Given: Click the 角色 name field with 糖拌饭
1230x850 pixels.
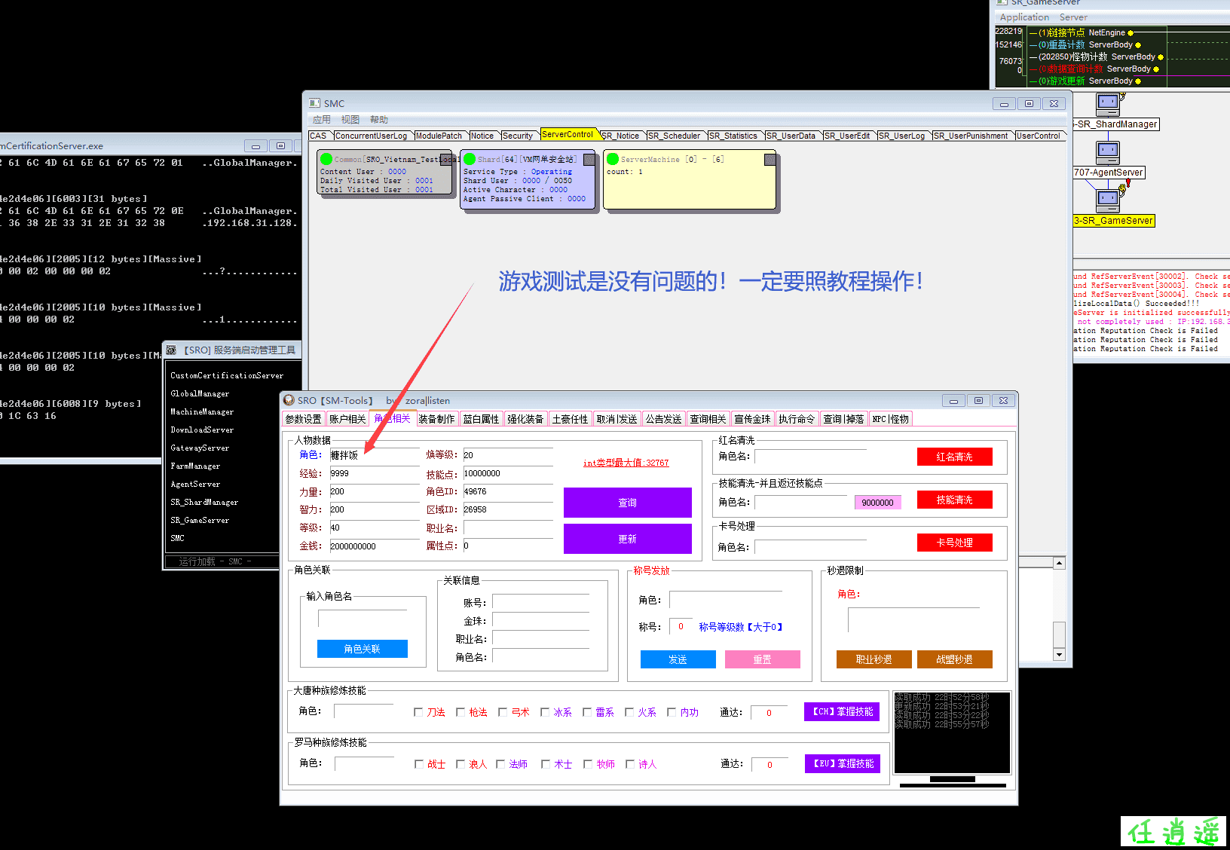Looking at the screenshot, I should [375, 456].
